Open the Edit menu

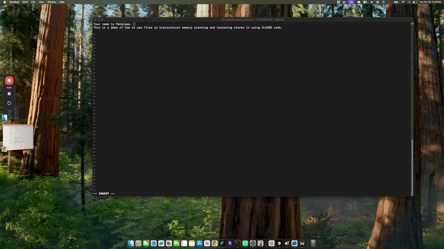pos(33,2)
